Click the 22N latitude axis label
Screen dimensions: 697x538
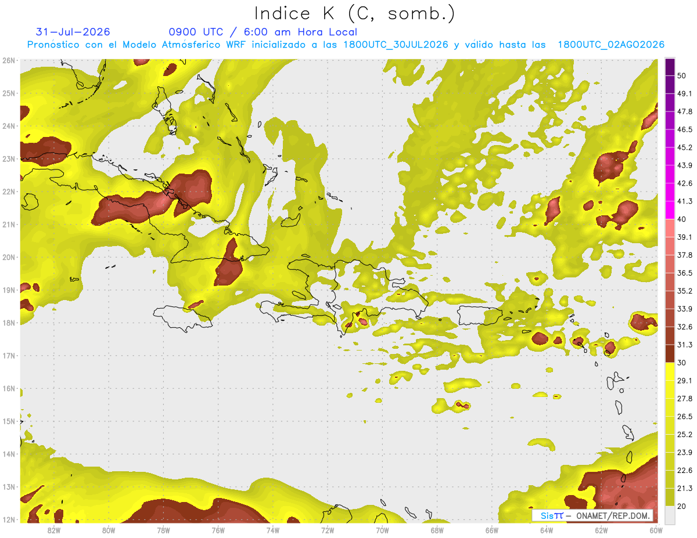point(9,192)
